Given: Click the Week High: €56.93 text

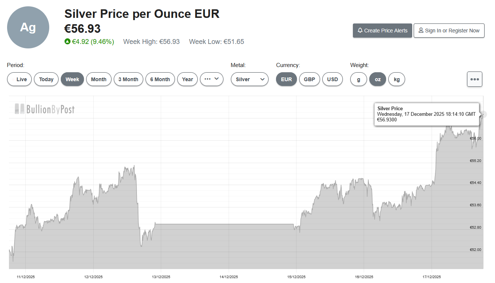Looking at the screenshot, I should 151,42.
